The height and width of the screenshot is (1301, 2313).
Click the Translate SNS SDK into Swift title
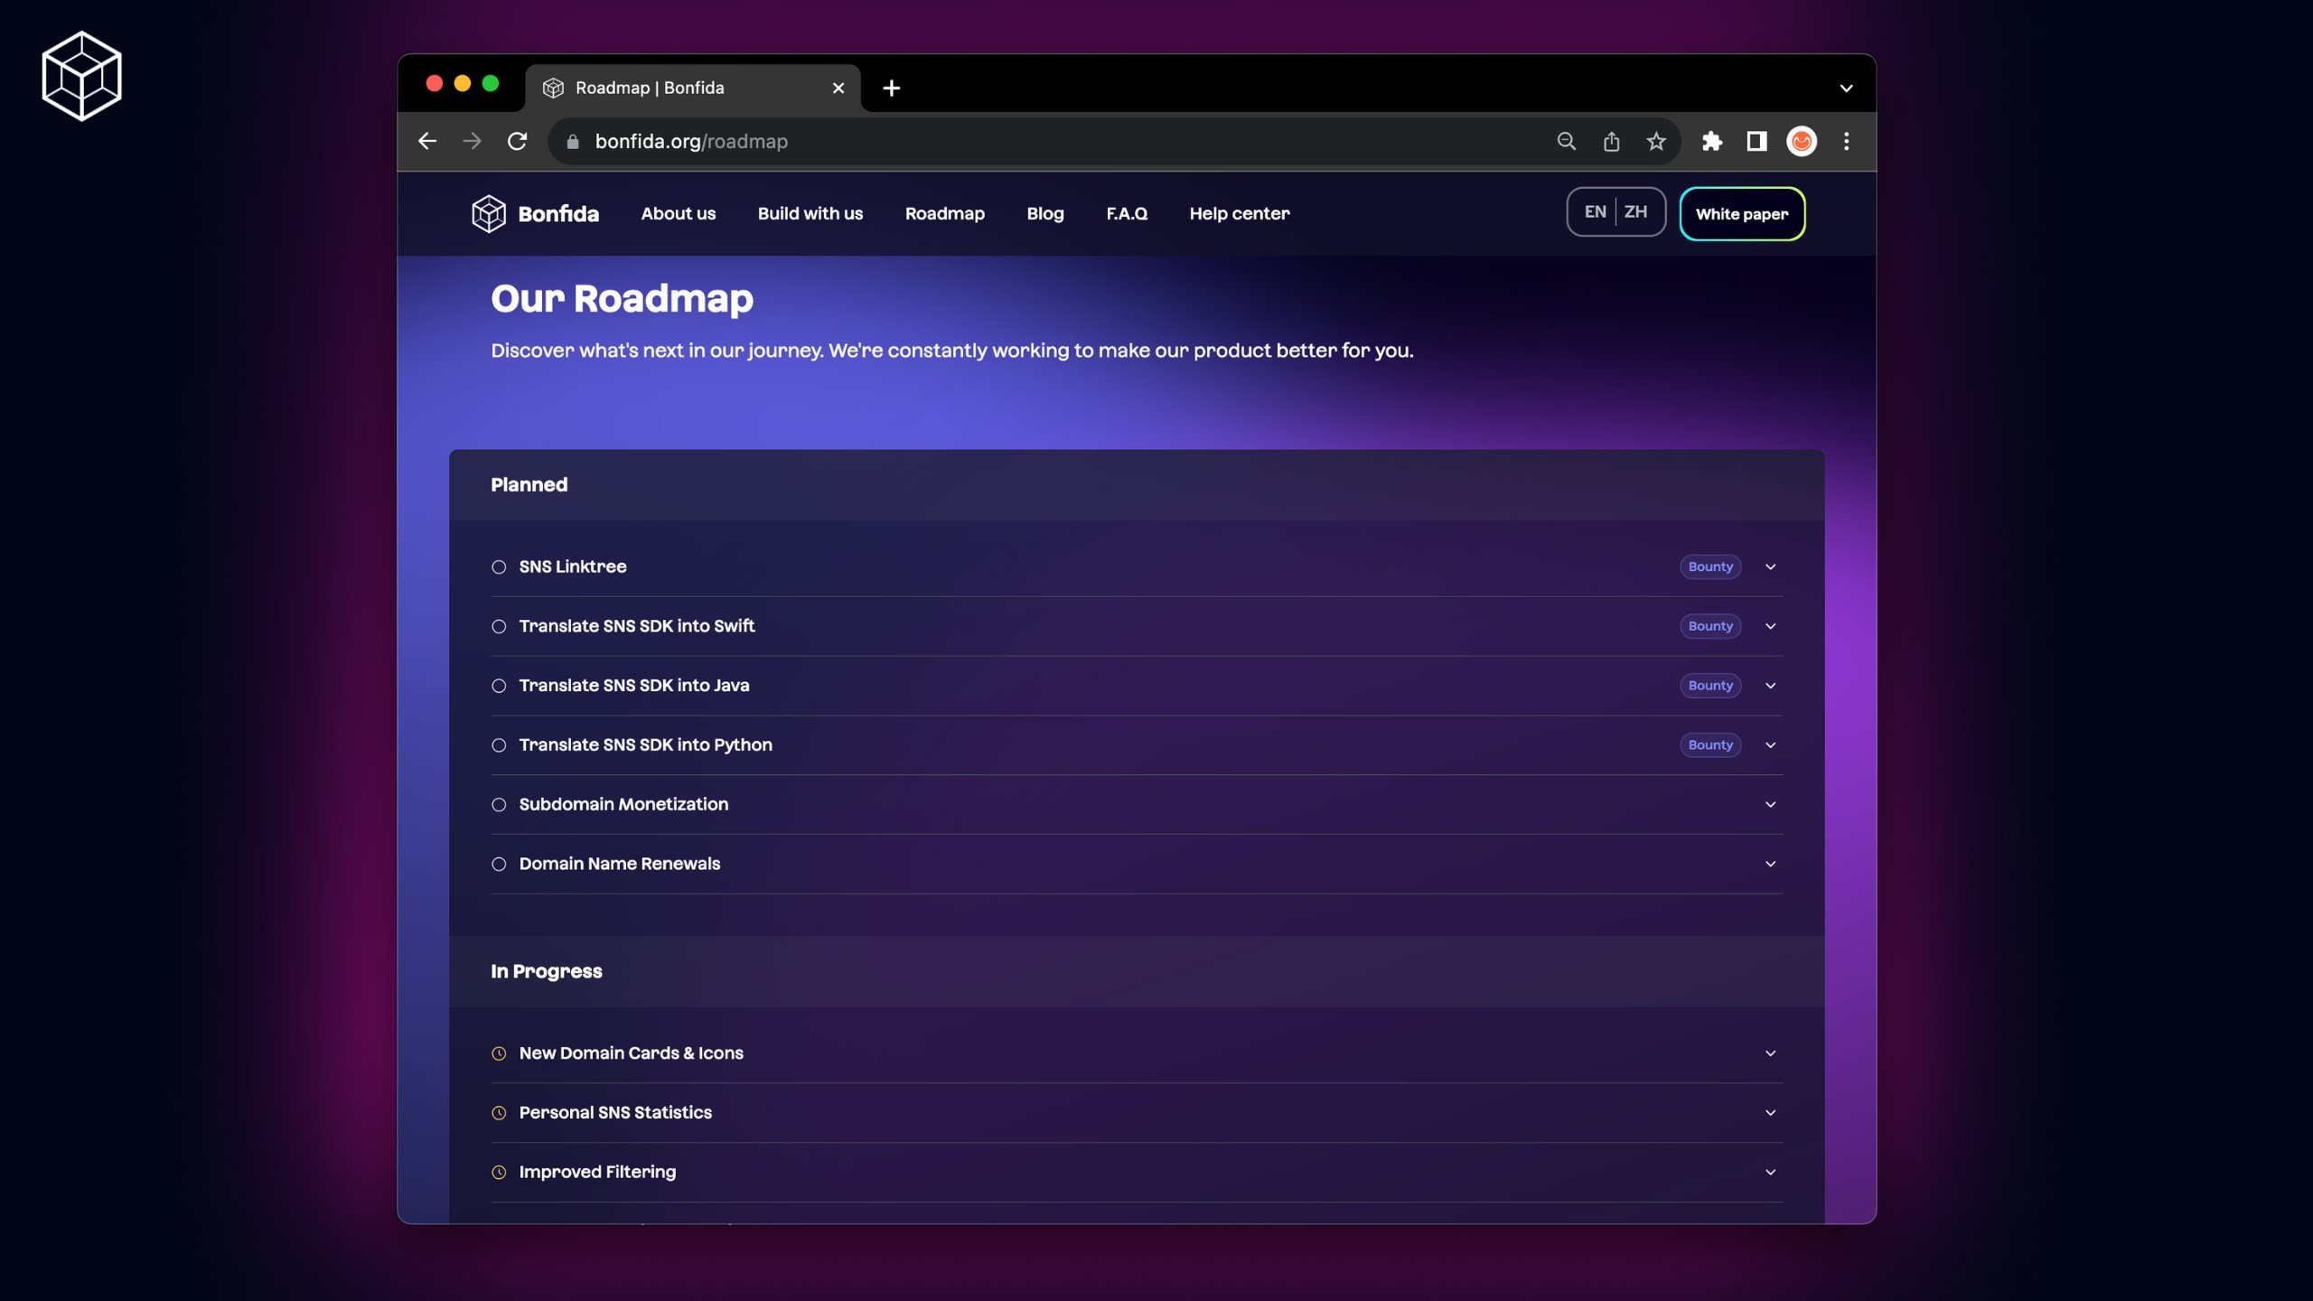pos(636,626)
